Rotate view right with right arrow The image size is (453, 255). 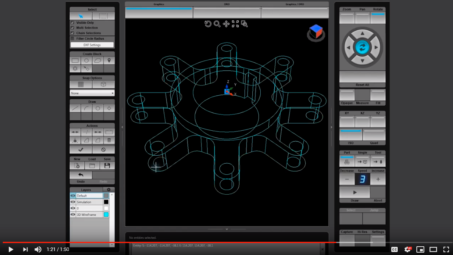(377, 48)
